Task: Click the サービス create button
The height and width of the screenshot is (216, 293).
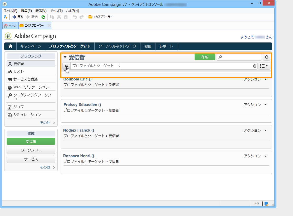Action: pos(31,159)
